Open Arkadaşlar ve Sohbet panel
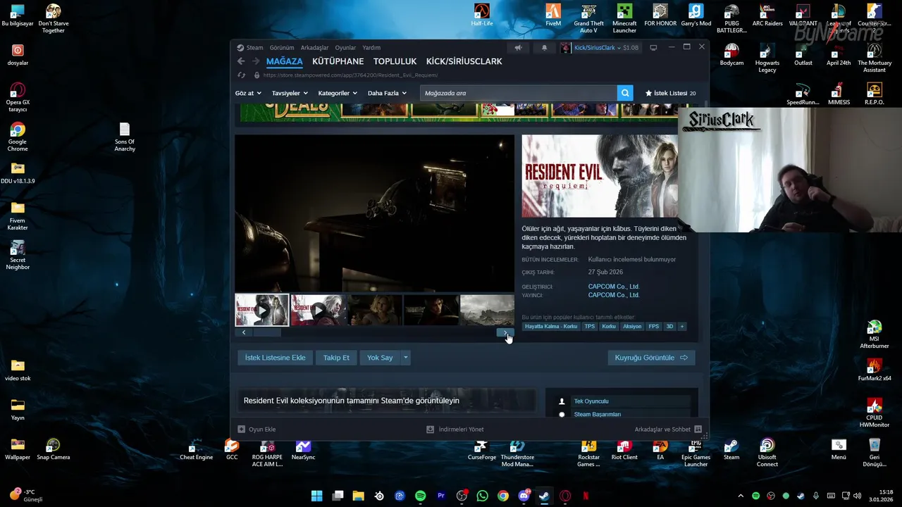This screenshot has width=902, height=507. click(667, 429)
